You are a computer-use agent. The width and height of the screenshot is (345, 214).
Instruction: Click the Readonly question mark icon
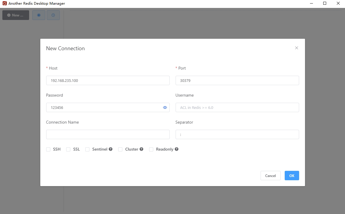(x=176, y=149)
